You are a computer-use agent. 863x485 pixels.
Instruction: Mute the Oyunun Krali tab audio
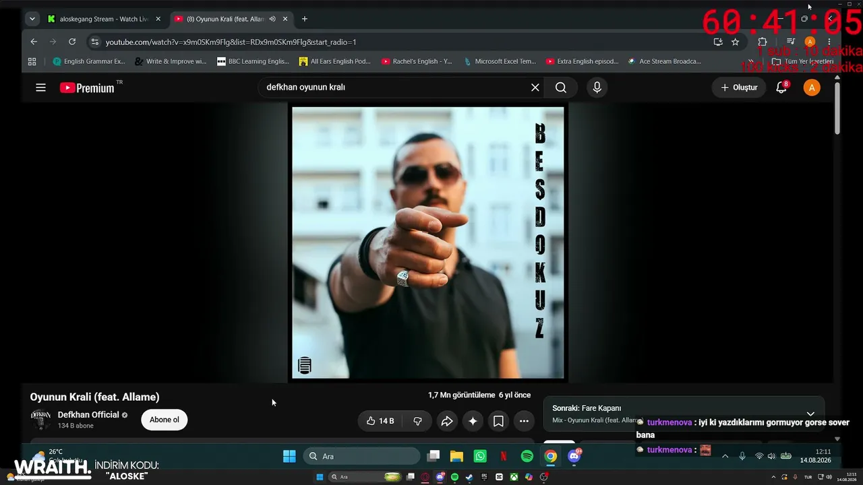pos(272,19)
